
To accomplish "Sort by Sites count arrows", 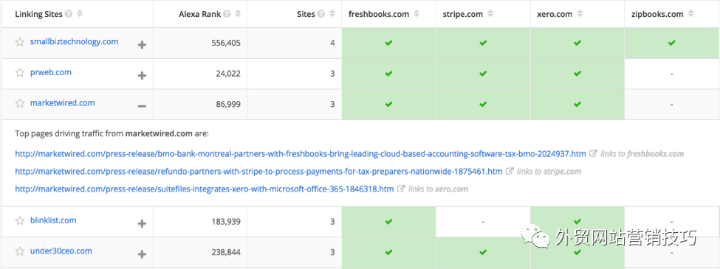I will (x=332, y=14).
